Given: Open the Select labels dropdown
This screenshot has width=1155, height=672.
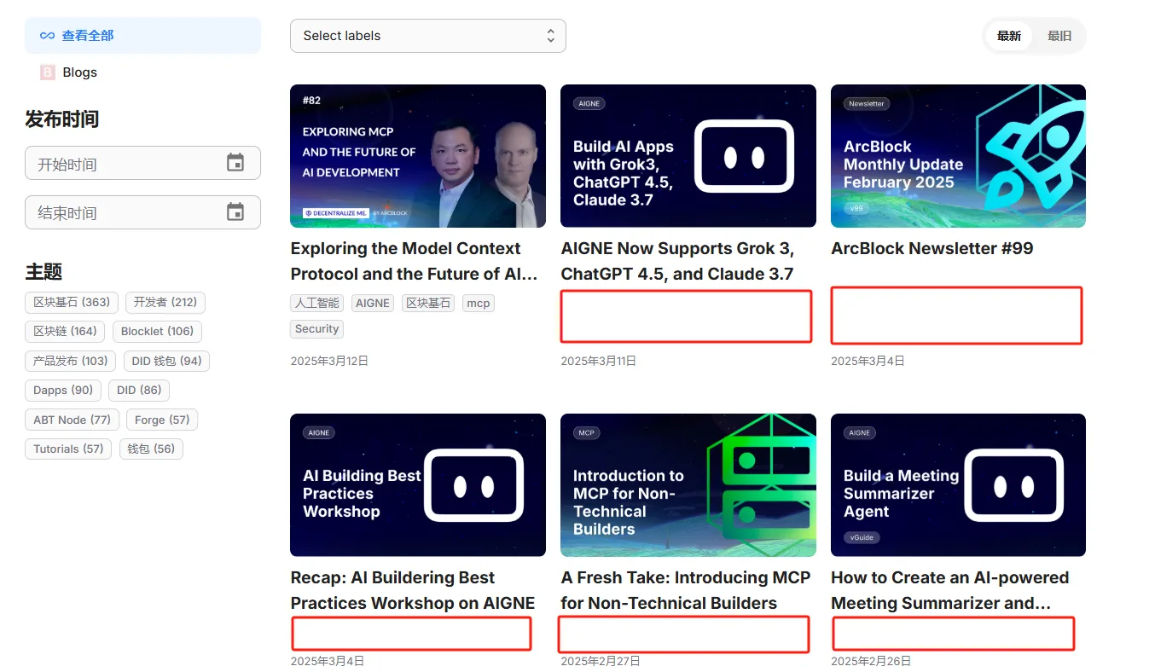Looking at the screenshot, I should pos(428,36).
